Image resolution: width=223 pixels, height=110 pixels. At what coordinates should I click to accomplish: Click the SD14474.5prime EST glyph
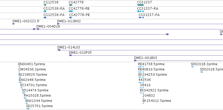(24, 93)
